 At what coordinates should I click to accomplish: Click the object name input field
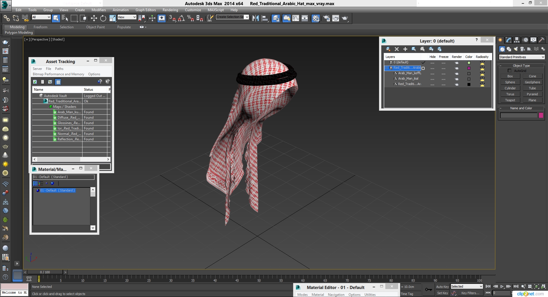(519, 115)
